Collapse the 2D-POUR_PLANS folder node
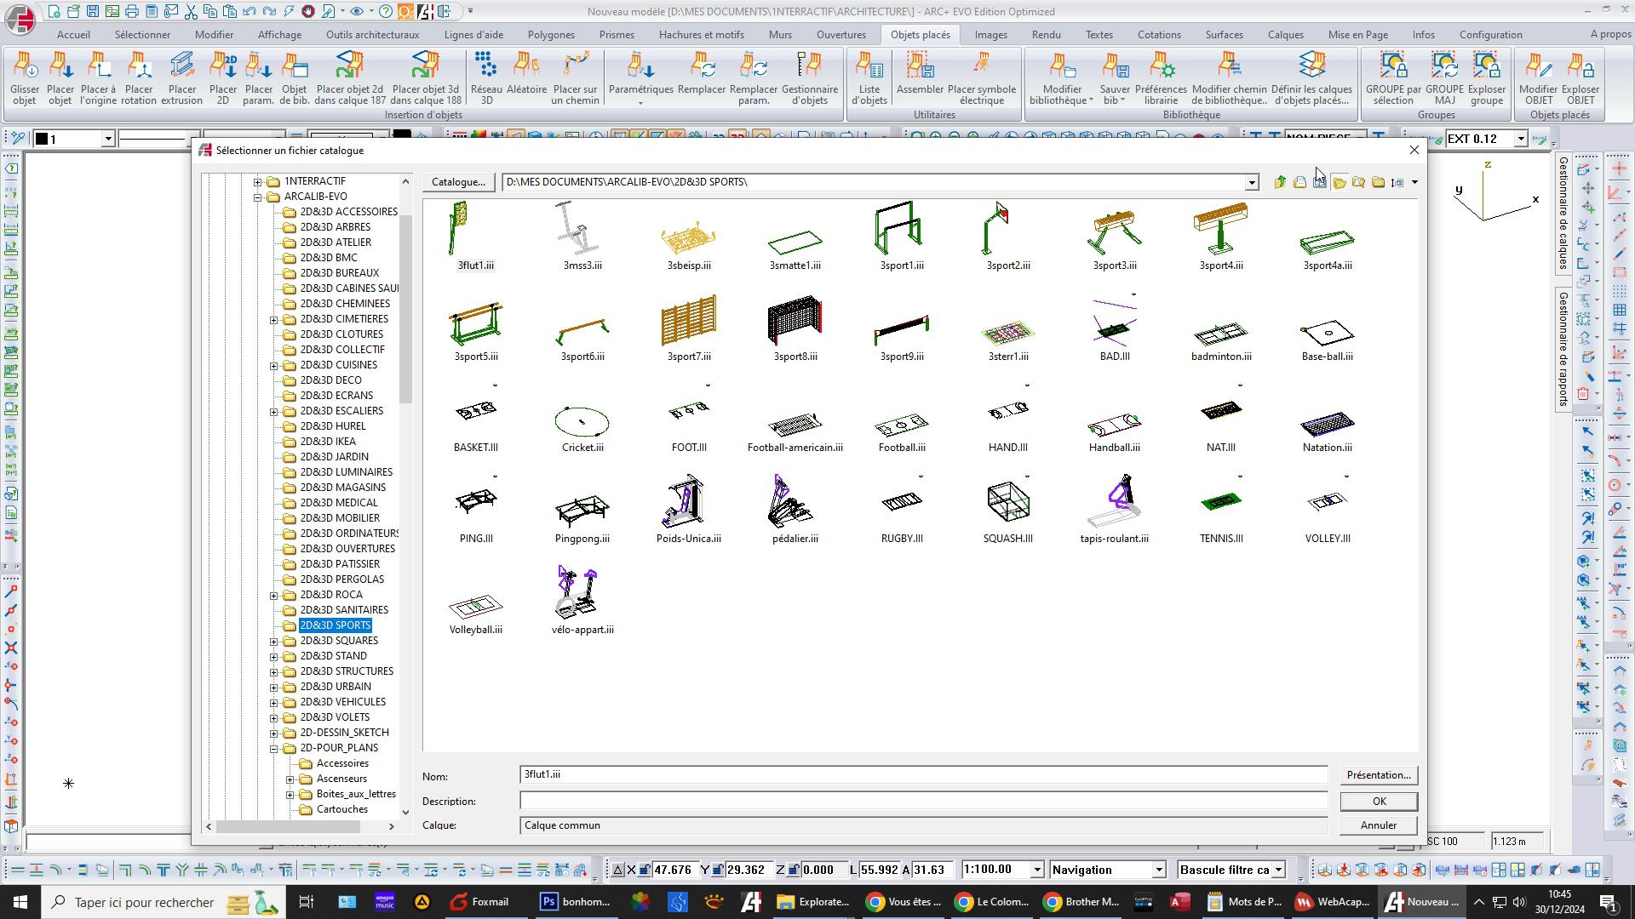The height and width of the screenshot is (919, 1635). click(x=274, y=749)
